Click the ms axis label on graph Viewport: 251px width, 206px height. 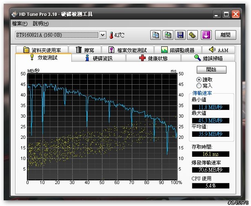click(173, 71)
